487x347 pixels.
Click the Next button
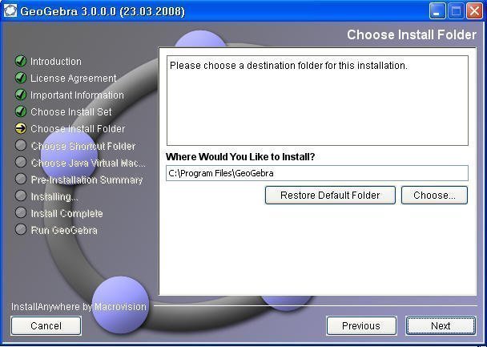coord(441,326)
